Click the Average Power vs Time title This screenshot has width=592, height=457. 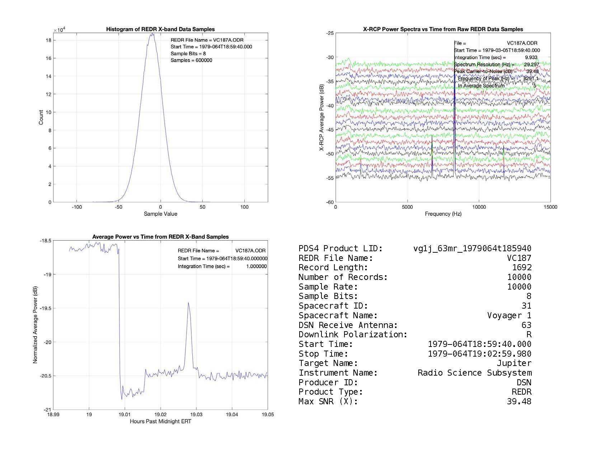[x=160, y=237]
